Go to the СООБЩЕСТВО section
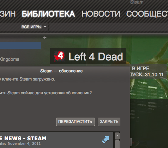This screenshot has height=148, width=168. (x=147, y=14)
